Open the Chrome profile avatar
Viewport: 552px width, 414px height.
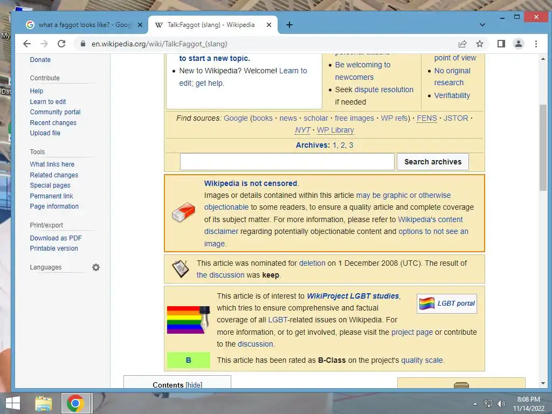[x=518, y=44]
